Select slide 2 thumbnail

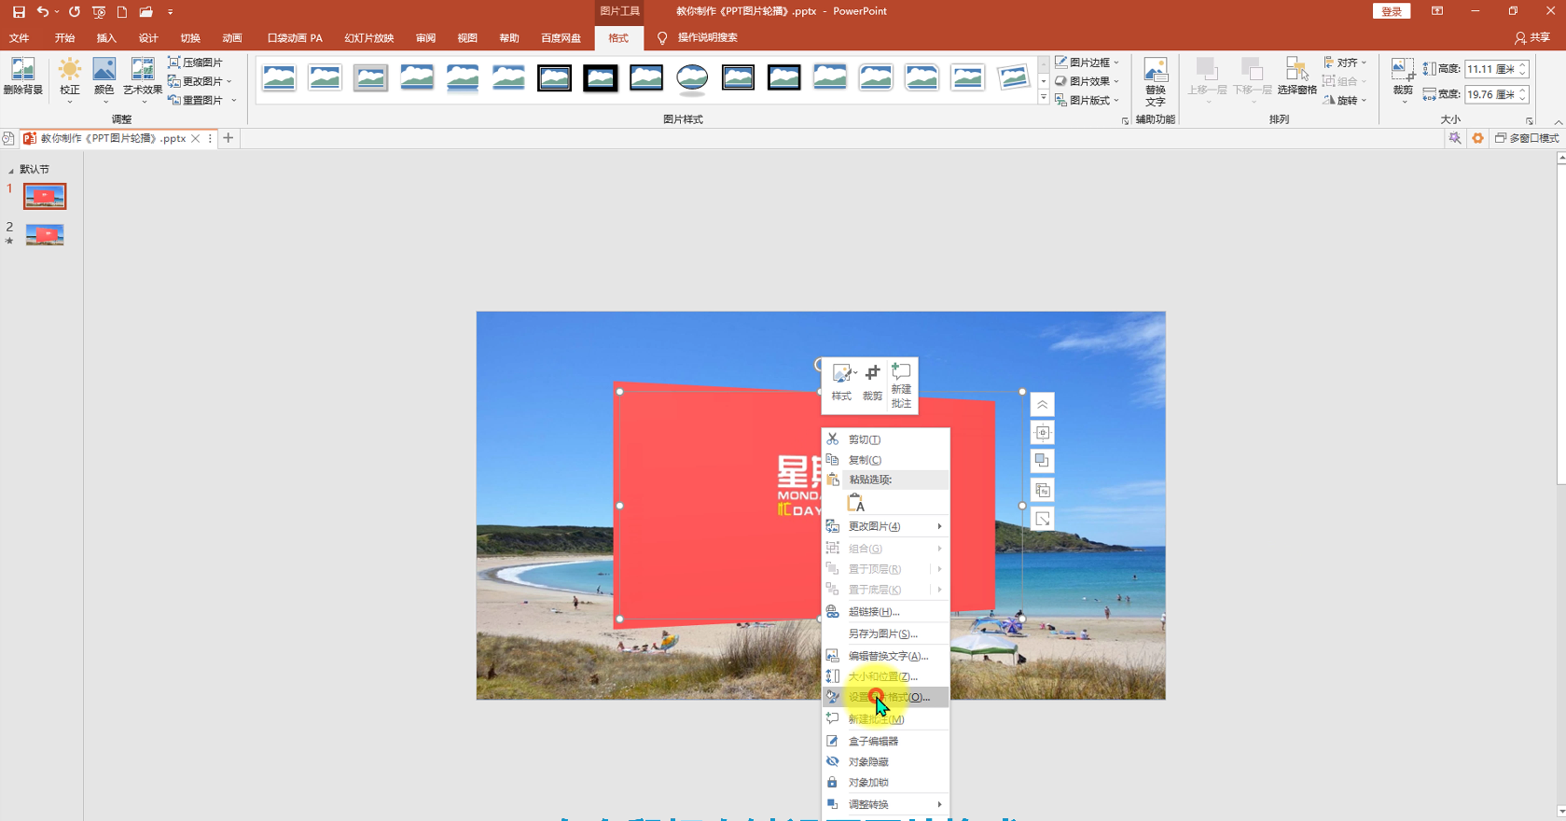[x=45, y=234]
